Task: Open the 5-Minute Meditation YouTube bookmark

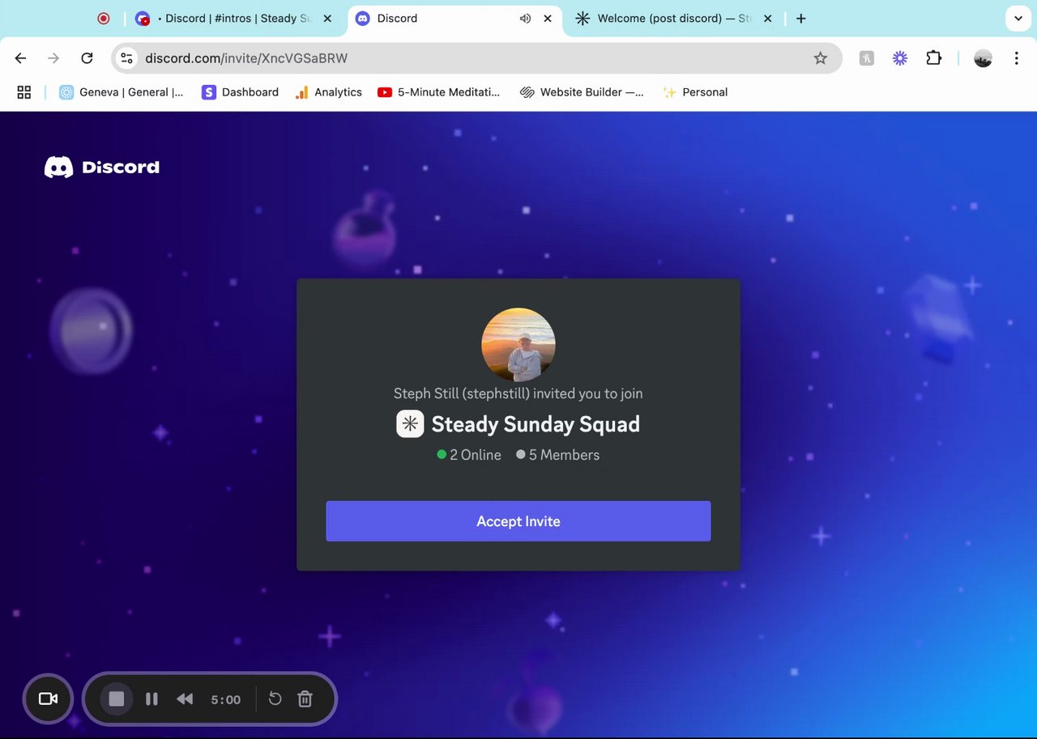Action: click(x=439, y=92)
